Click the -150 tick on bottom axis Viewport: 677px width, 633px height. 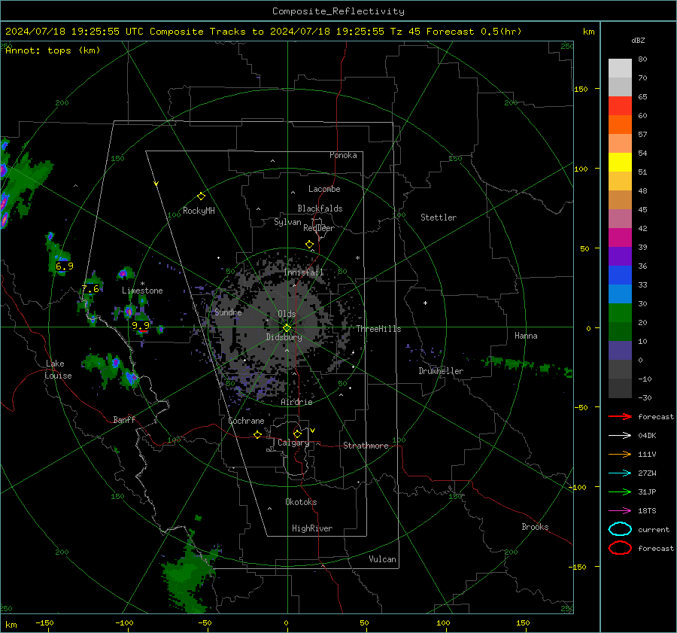44,623
